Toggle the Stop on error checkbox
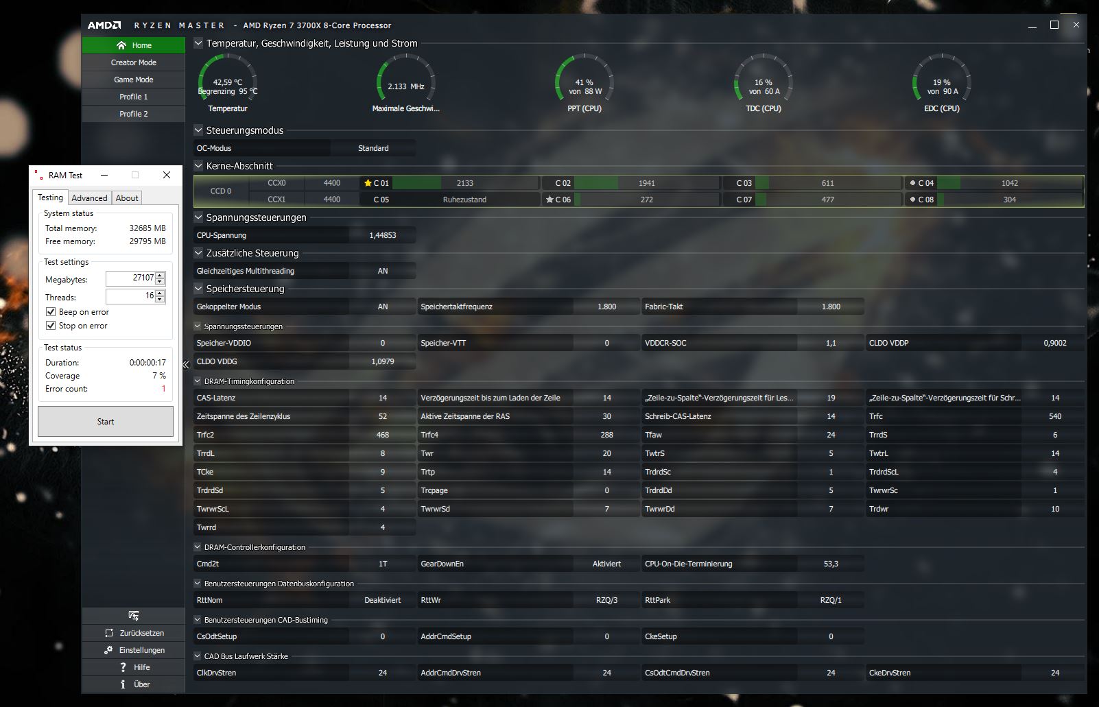Image resolution: width=1099 pixels, height=707 pixels. coord(51,326)
